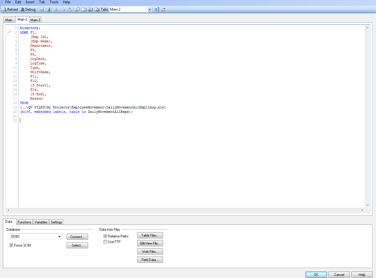Click the Web Files... button
This screenshot has width=376, height=278.
[150, 252]
